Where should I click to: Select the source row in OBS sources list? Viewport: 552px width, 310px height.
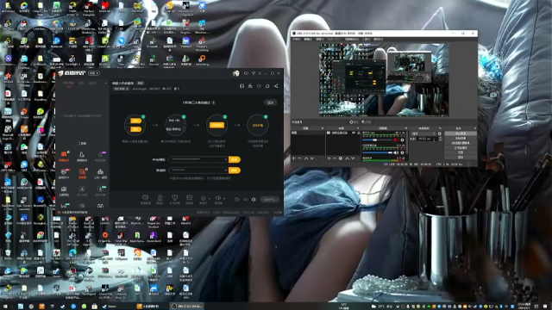343,133
